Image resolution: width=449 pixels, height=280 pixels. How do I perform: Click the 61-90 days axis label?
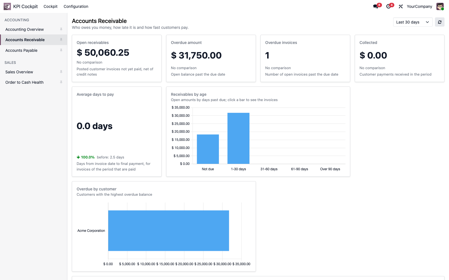click(299, 169)
